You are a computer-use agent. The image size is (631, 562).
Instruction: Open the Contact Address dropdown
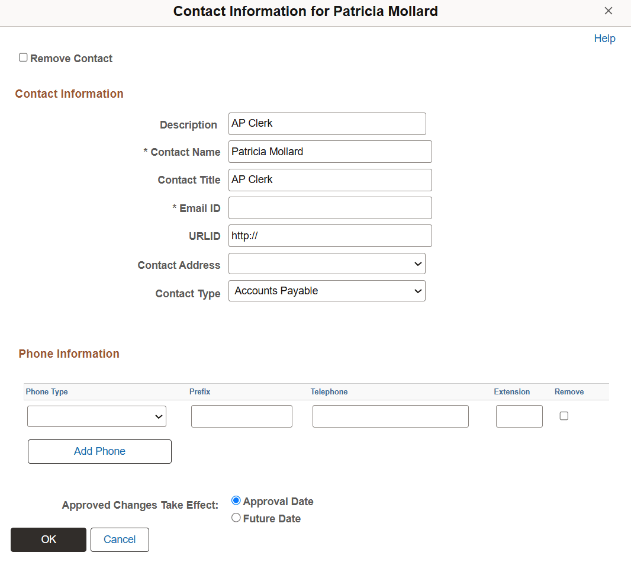tap(327, 263)
